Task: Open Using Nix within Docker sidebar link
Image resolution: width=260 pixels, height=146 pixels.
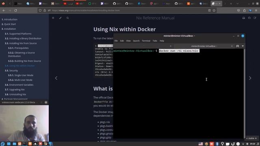Action: tap(20, 66)
